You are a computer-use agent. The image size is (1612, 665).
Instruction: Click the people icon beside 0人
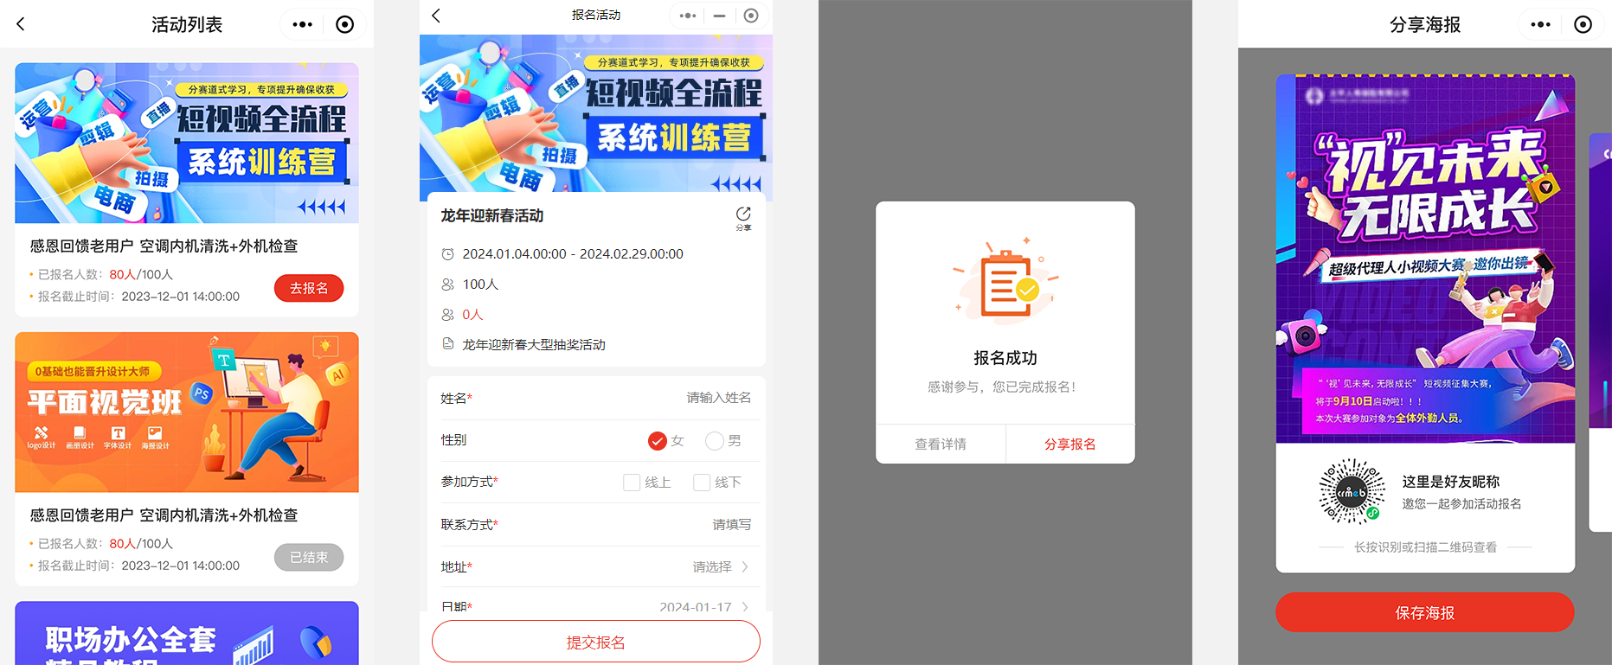447,315
